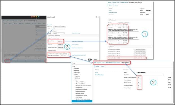The width and height of the screenshot is (175, 105).
Task: Click SRIOV HPN Connection Policies breadcrumb
Action: (x=113, y=63)
